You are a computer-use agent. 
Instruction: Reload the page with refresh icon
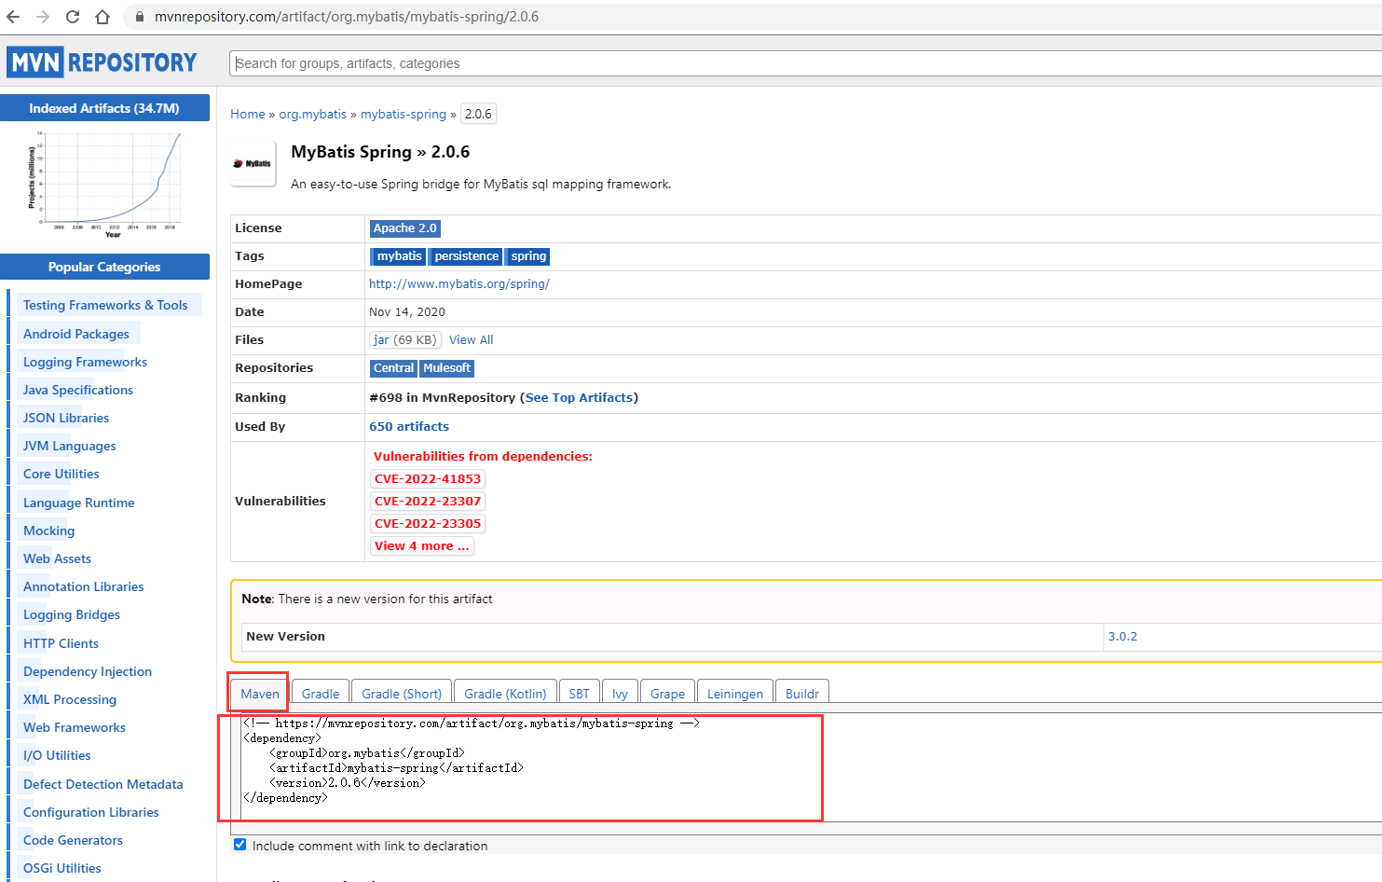[x=73, y=17]
